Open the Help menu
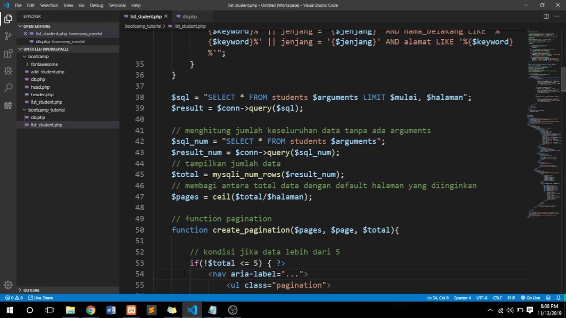566x318 pixels. pos(136,5)
